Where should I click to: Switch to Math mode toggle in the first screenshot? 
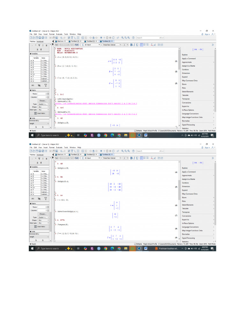(x=77, y=45)
